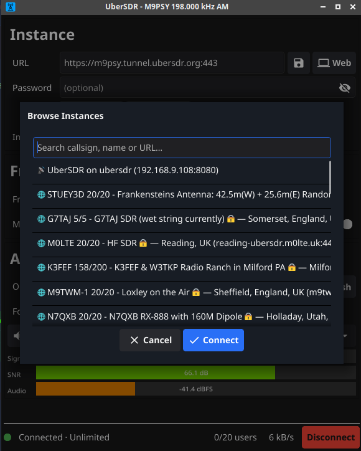Click the UberSDR app icon in title bar
The image size is (361, 451).
coord(11,7)
